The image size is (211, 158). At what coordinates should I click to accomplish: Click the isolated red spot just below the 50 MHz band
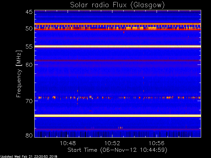[x=124, y=32]
